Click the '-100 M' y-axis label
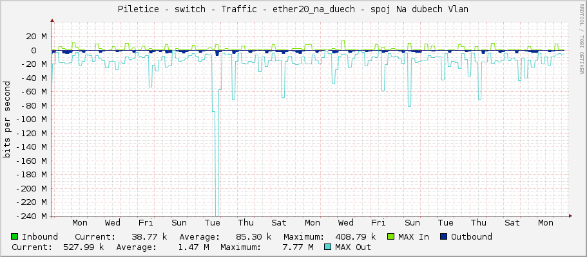The height and width of the screenshot is (257, 587). point(32,119)
